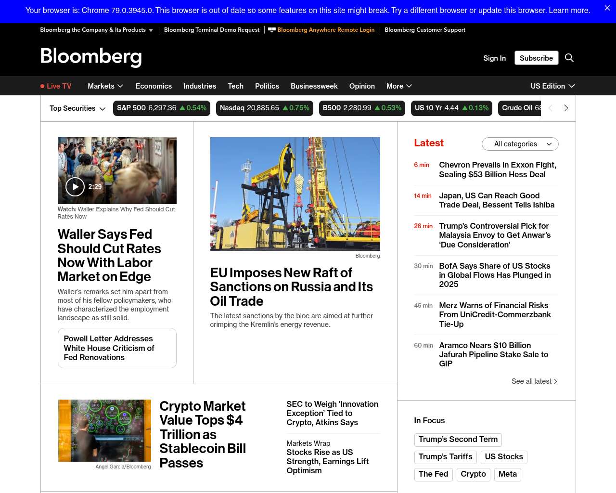This screenshot has width=616, height=493.
Task: Open SEC to Weigh Innovation Exception story
Action: pos(333,413)
